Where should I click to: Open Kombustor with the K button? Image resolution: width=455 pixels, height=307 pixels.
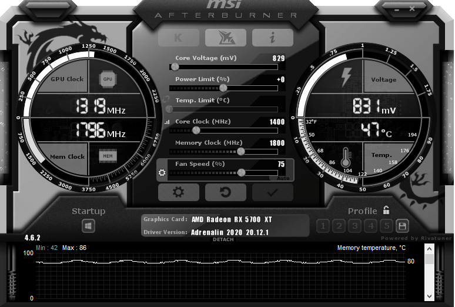coord(179,38)
